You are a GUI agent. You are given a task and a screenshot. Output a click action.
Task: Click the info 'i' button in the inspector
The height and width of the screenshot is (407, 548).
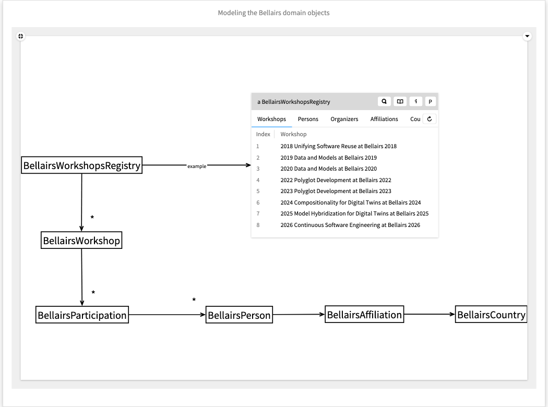tap(415, 102)
